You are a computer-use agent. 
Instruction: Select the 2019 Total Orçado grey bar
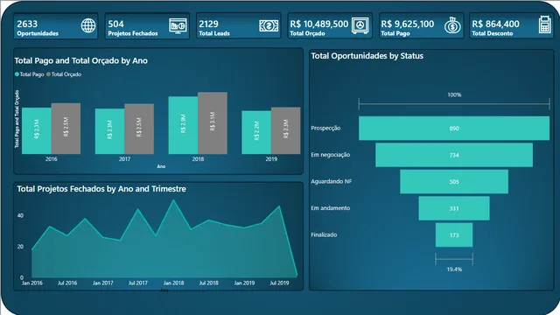tap(286, 130)
